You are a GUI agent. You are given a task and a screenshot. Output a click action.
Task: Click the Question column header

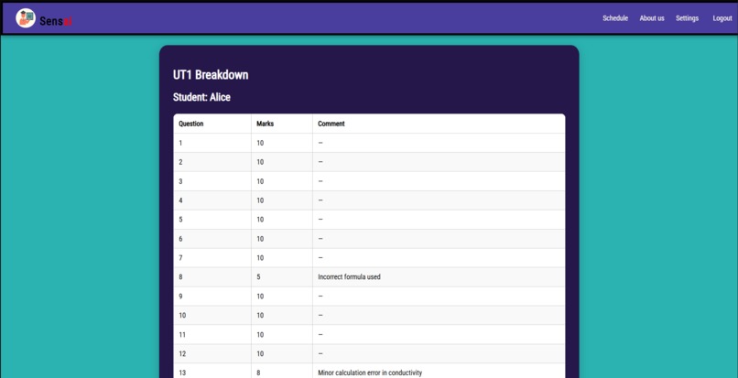[212, 124]
